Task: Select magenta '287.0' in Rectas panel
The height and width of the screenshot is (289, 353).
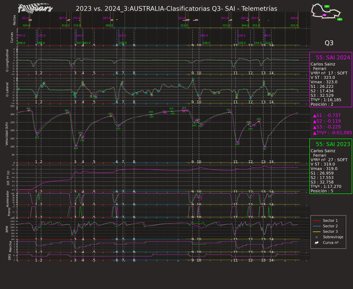Action: tap(107, 18)
